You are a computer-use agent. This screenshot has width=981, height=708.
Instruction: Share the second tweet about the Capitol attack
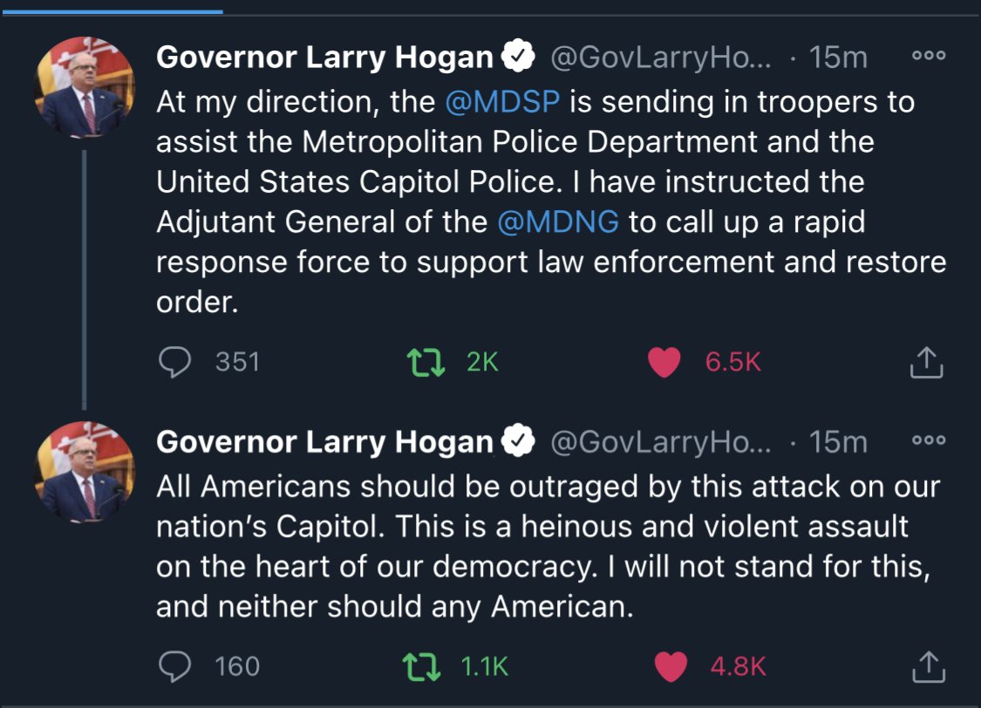927,667
